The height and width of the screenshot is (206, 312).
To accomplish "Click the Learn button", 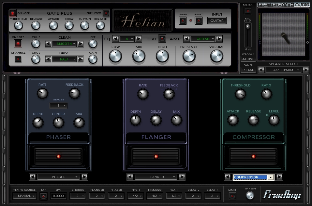I will click(x=183, y=20).
